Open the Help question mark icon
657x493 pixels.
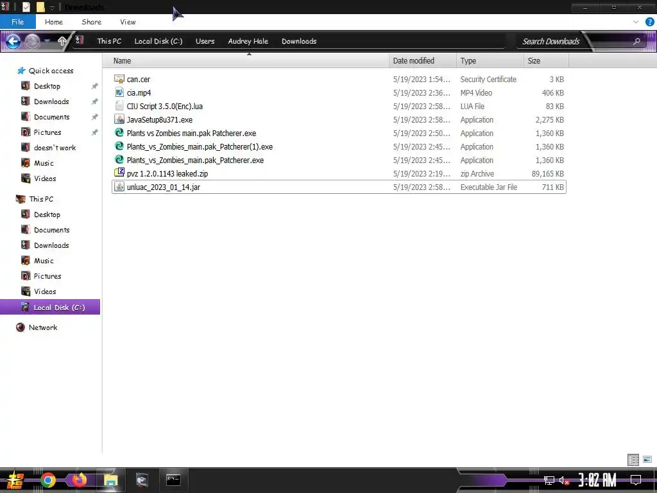pyautogui.click(x=649, y=22)
